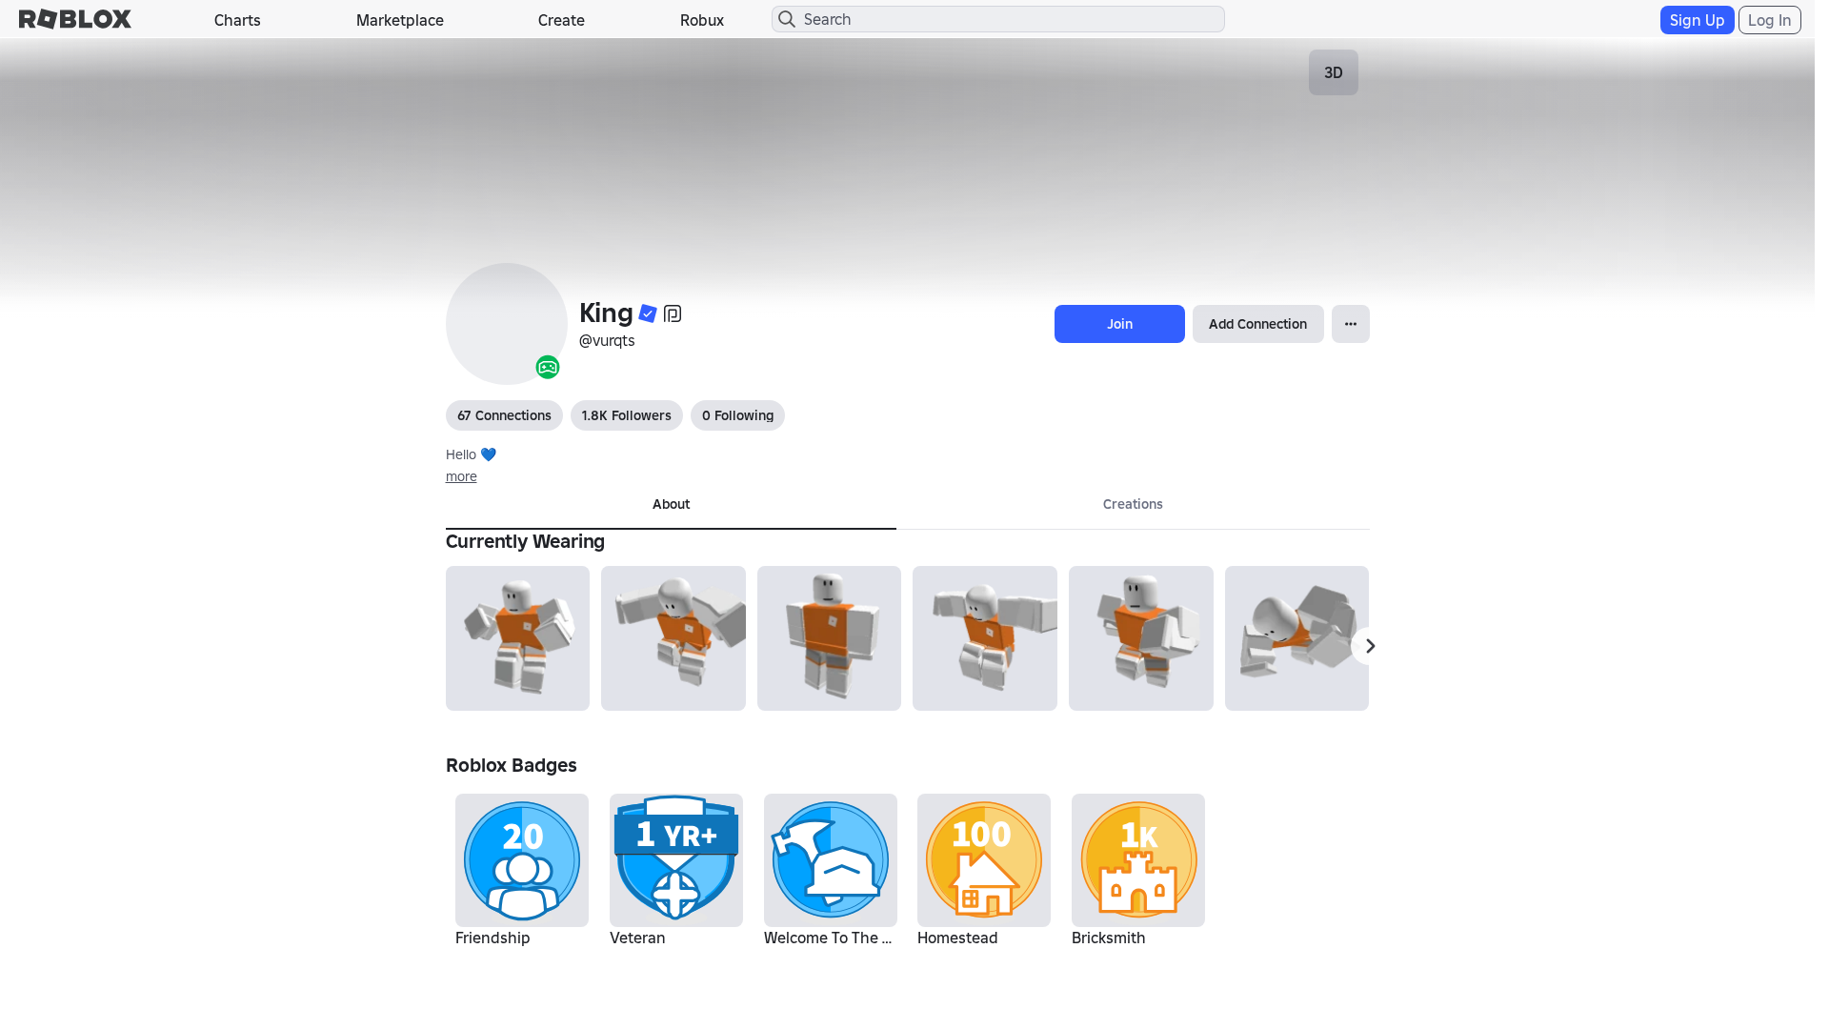Click the blue Join button
Viewport: 1829px width, 1029px height.
(1119, 324)
